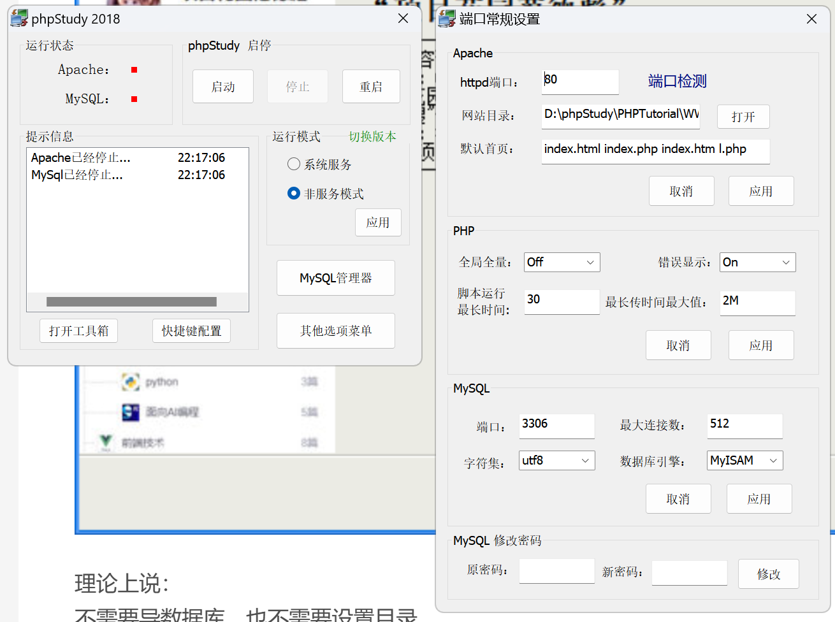Click the 默认首页 input field
The width and height of the screenshot is (835, 622).
tap(656, 151)
